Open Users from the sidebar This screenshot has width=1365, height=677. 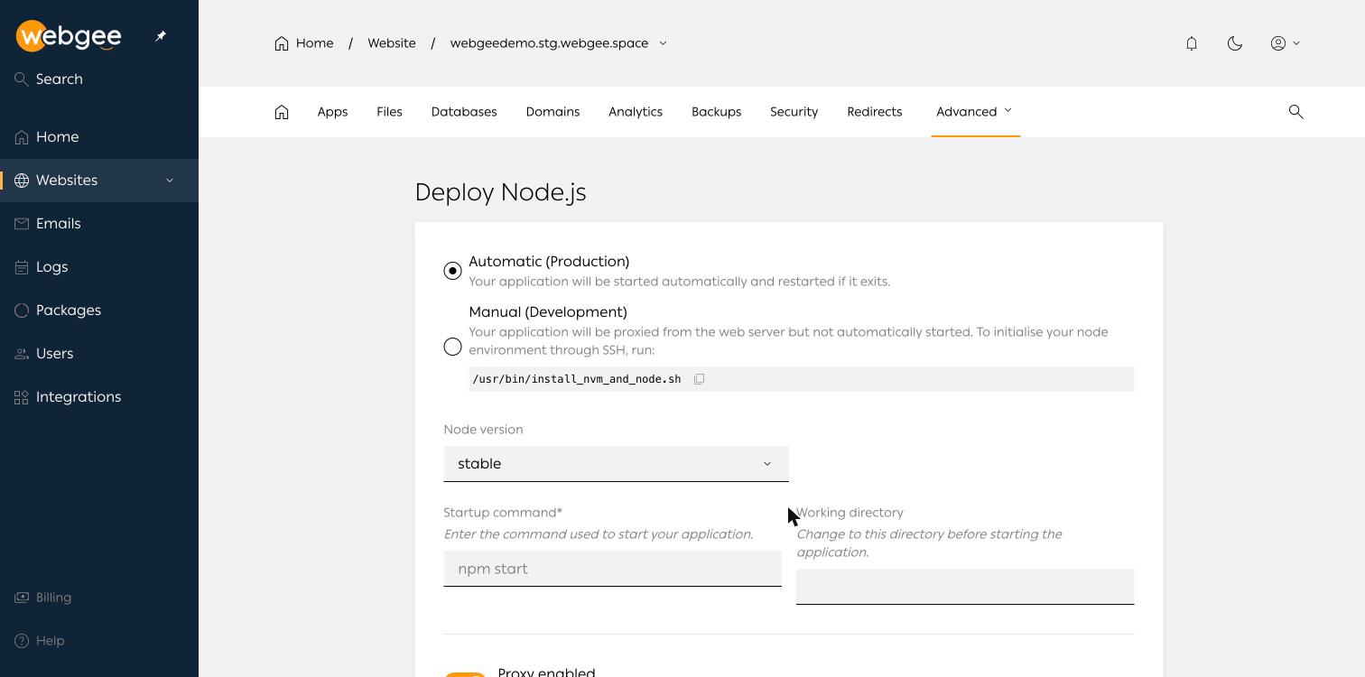tap(55, 354)
